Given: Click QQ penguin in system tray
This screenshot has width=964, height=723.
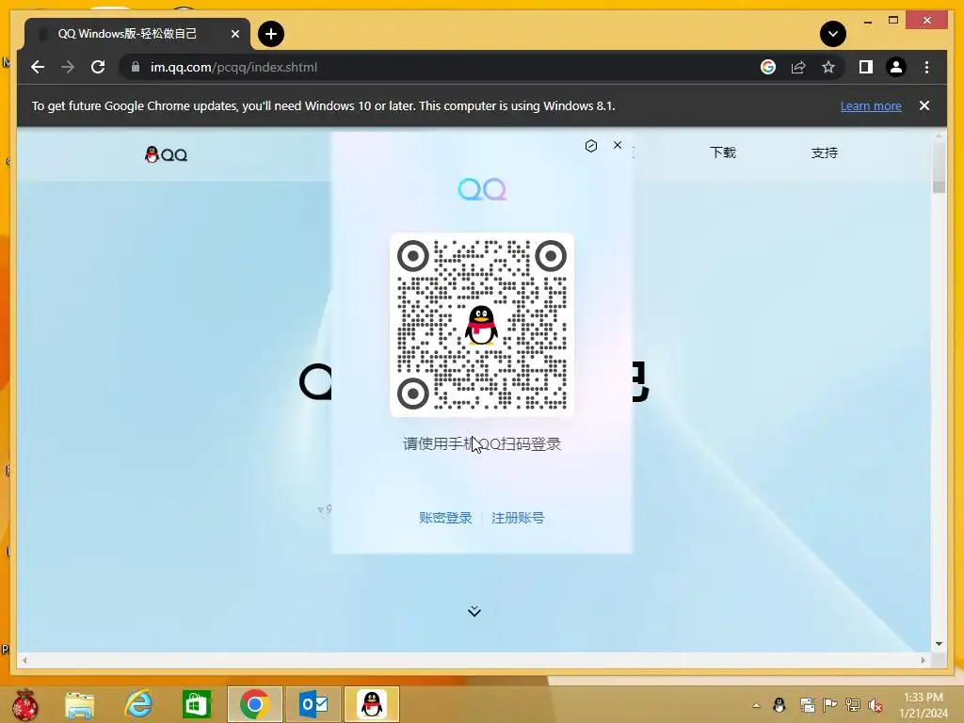Looking at the screenshot, I should [x=779, y=705].
